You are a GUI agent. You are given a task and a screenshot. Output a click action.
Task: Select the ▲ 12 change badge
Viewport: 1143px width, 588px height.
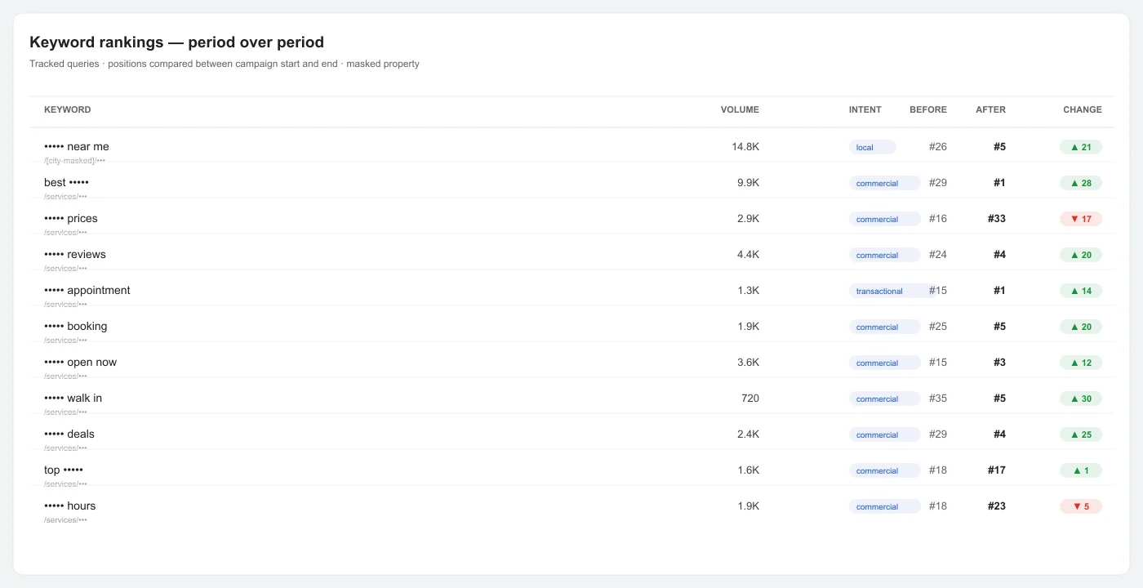click(x=1081, y=363)
